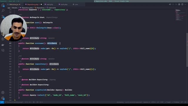Click the 'username' breadcrumb symbol

tap(52, 8)
